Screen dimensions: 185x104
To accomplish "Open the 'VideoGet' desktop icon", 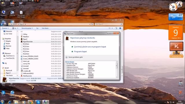I will (x=12, y=13).
